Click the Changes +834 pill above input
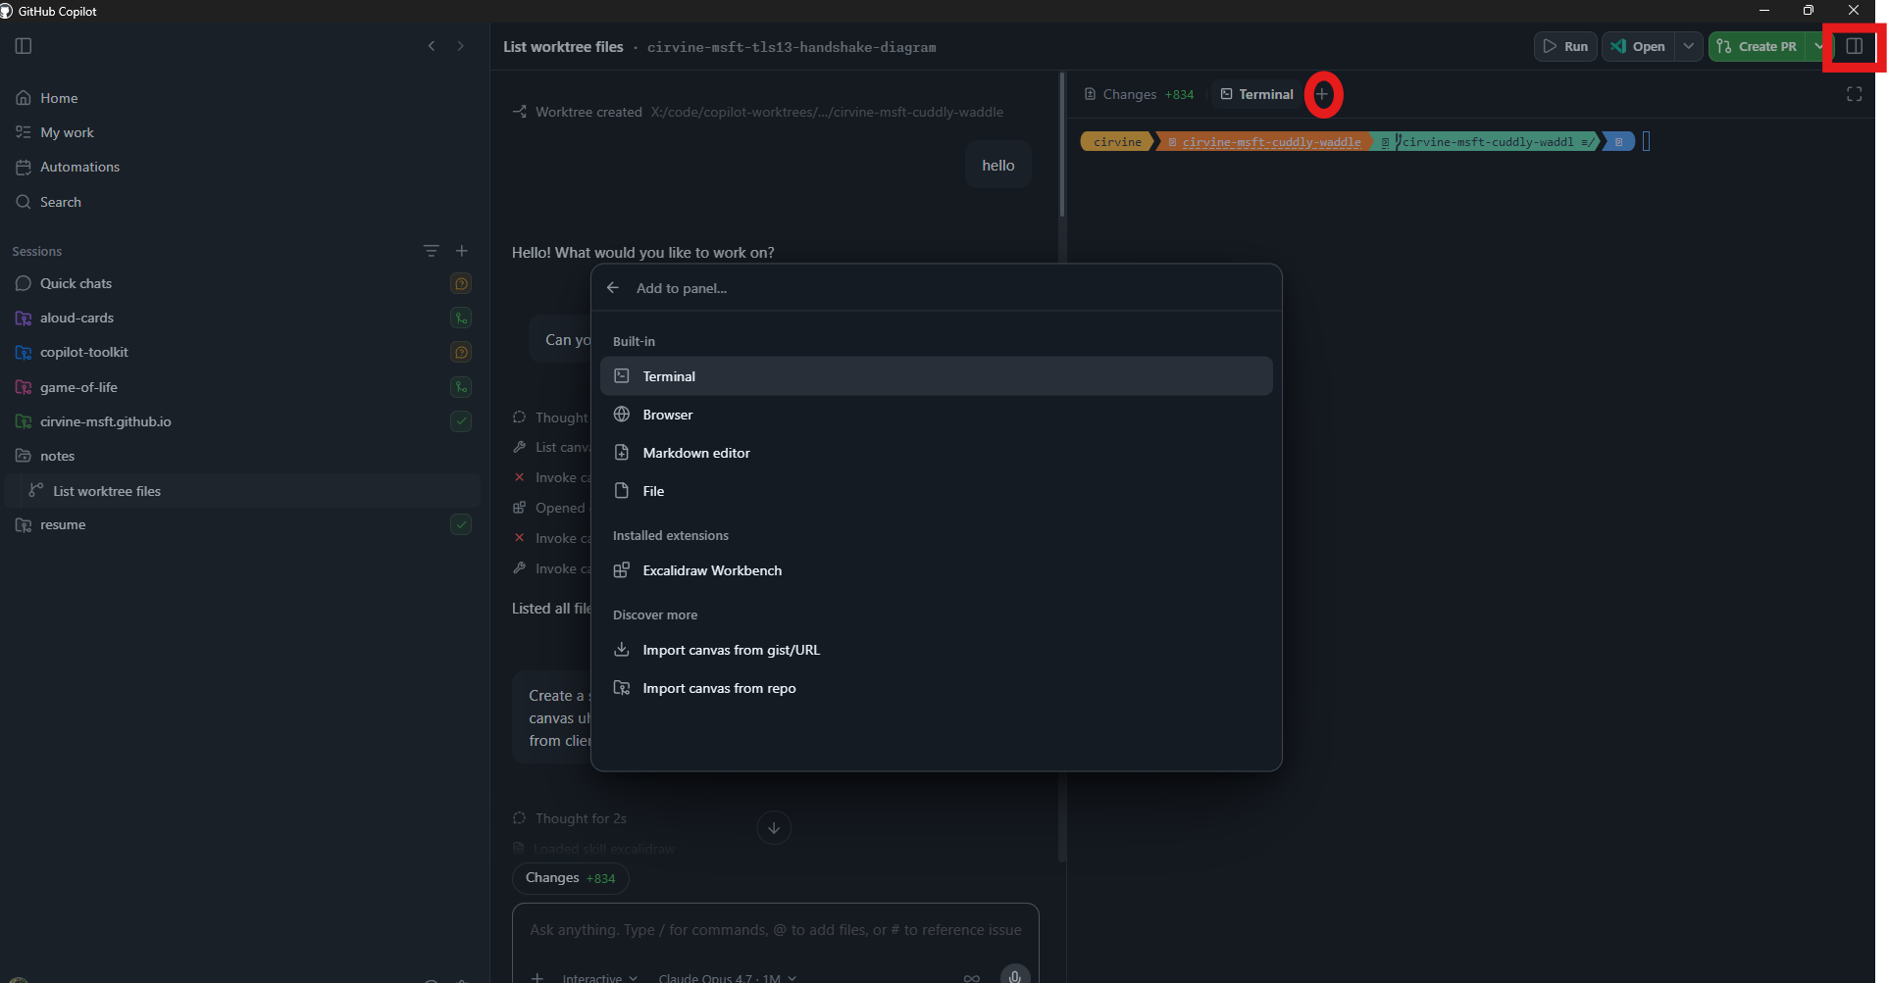 (570, 878)
